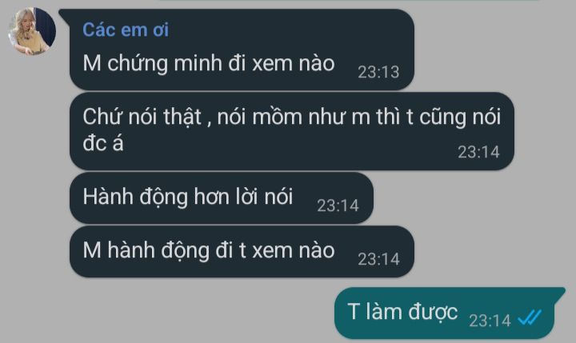Click the 23:14 timestamp on 'T làm được' bubble
Screen dimensions: 576x343
(490, 321)
